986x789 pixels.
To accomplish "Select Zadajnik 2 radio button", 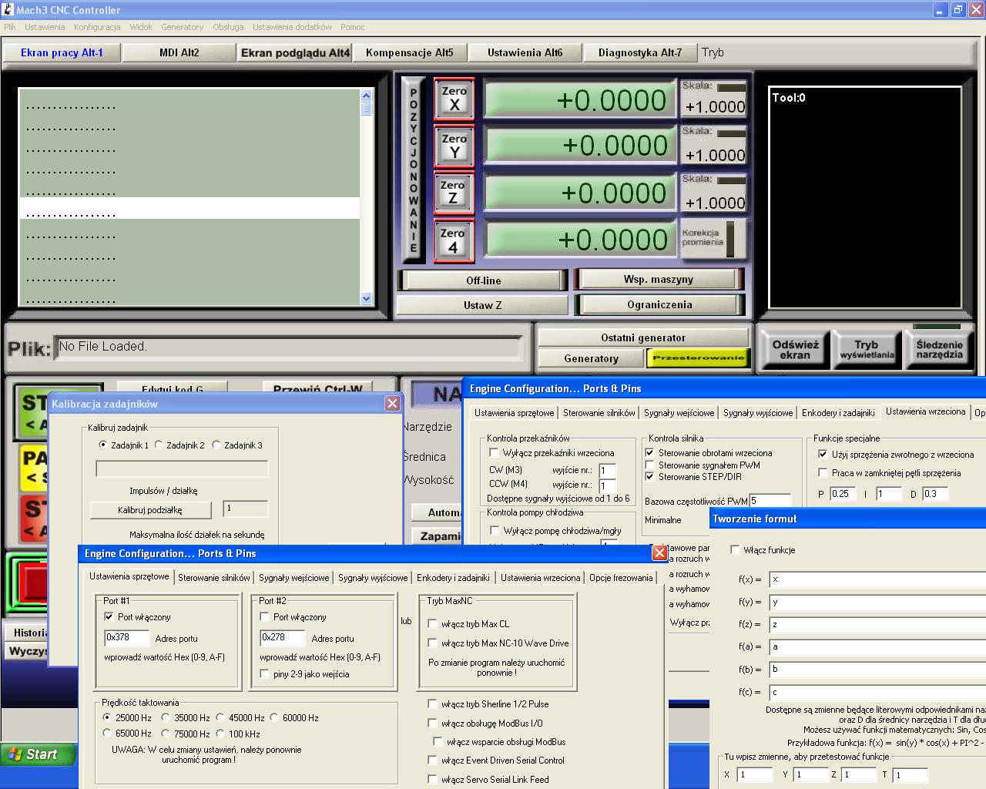I will coord(159,445).
